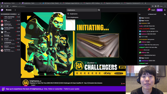Switch to Challengers League North America tab

coord(72,3)
